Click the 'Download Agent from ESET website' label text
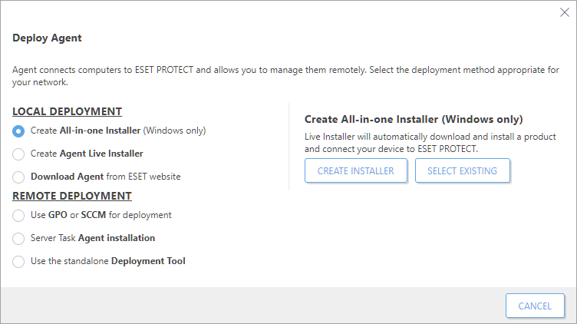This screenshot has width=577, height=324. pos(106,177)
